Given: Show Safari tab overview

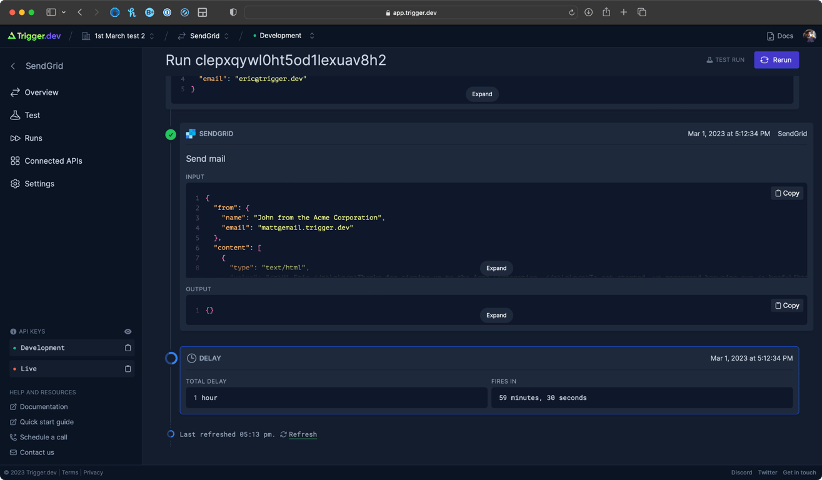Looking at the screenshot, I should (641, 12).
